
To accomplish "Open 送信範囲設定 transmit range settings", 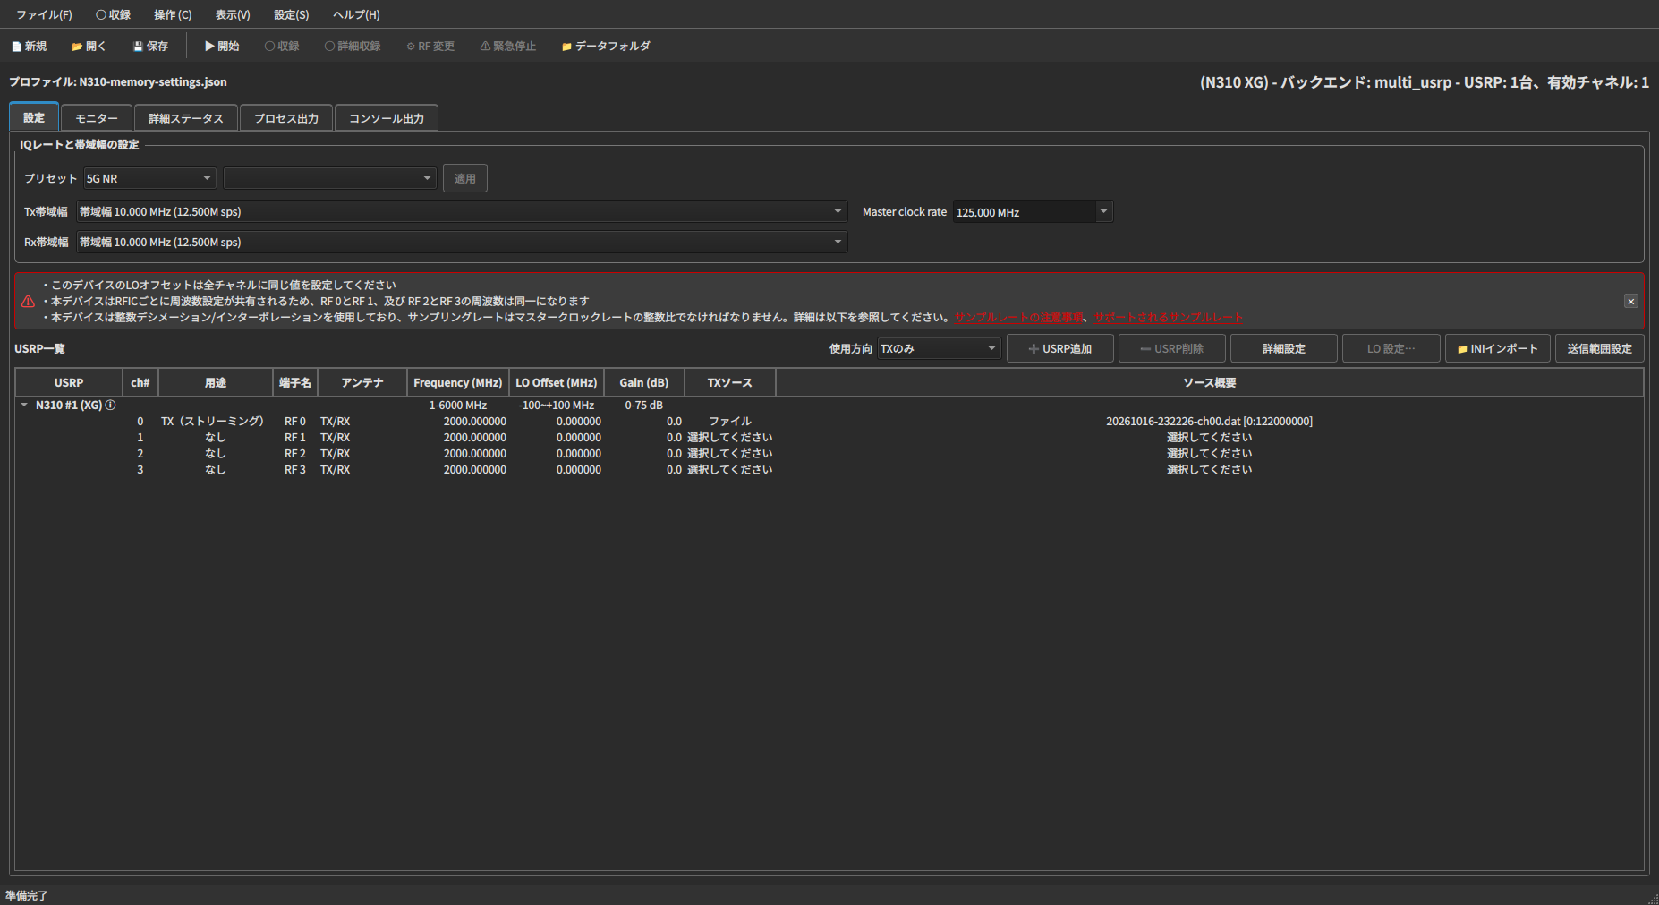I will (1599, 348).
